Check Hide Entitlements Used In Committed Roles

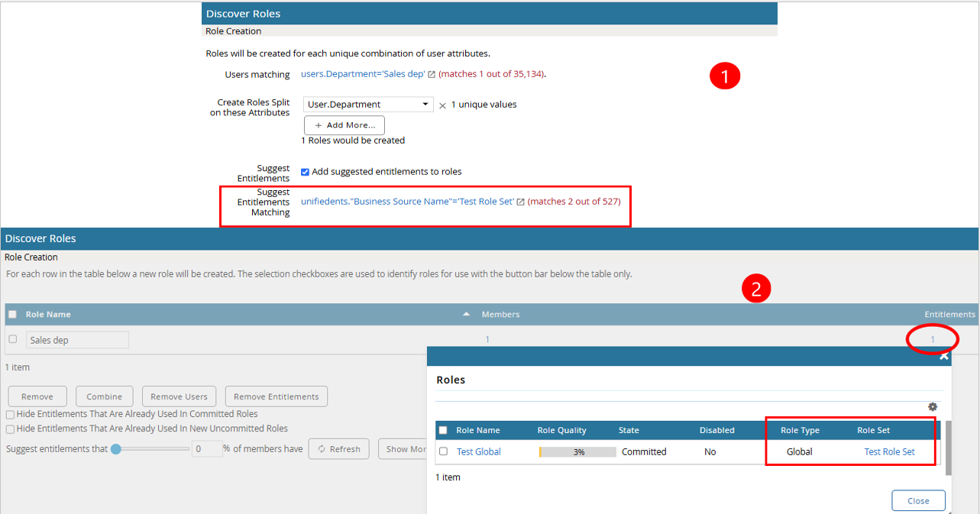10,415
